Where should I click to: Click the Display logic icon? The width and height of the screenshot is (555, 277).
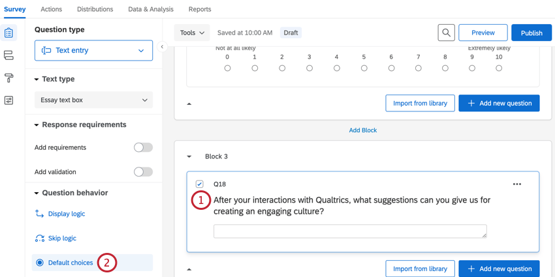(x=40, y=214)
